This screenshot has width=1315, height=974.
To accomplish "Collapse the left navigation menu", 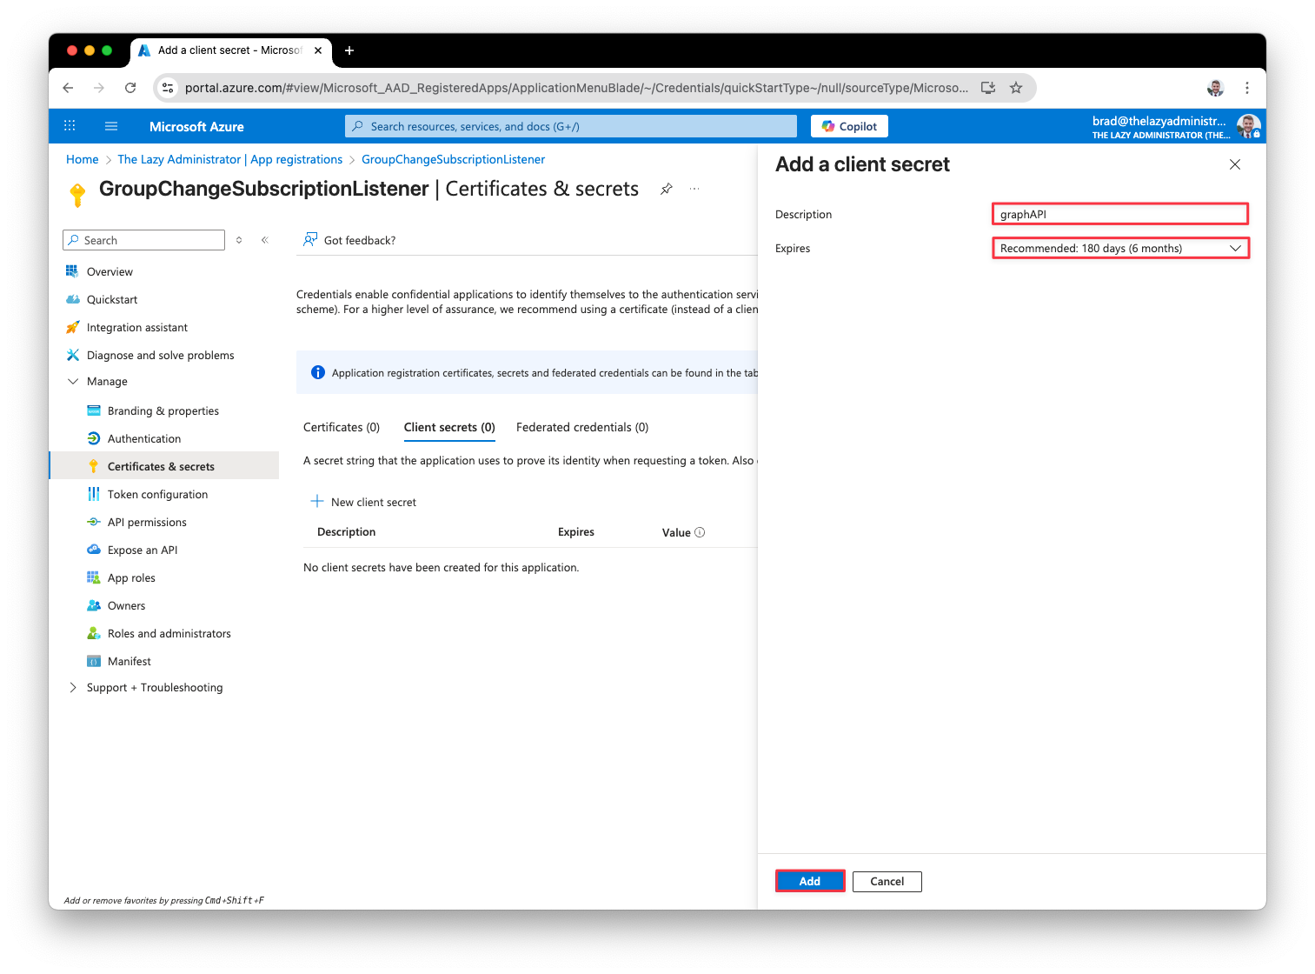I will (x=265, y=240).
